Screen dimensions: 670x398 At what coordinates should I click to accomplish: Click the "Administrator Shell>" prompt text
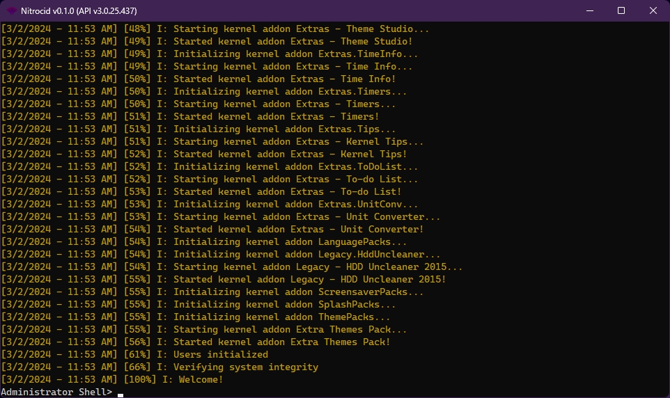point(56,392)
